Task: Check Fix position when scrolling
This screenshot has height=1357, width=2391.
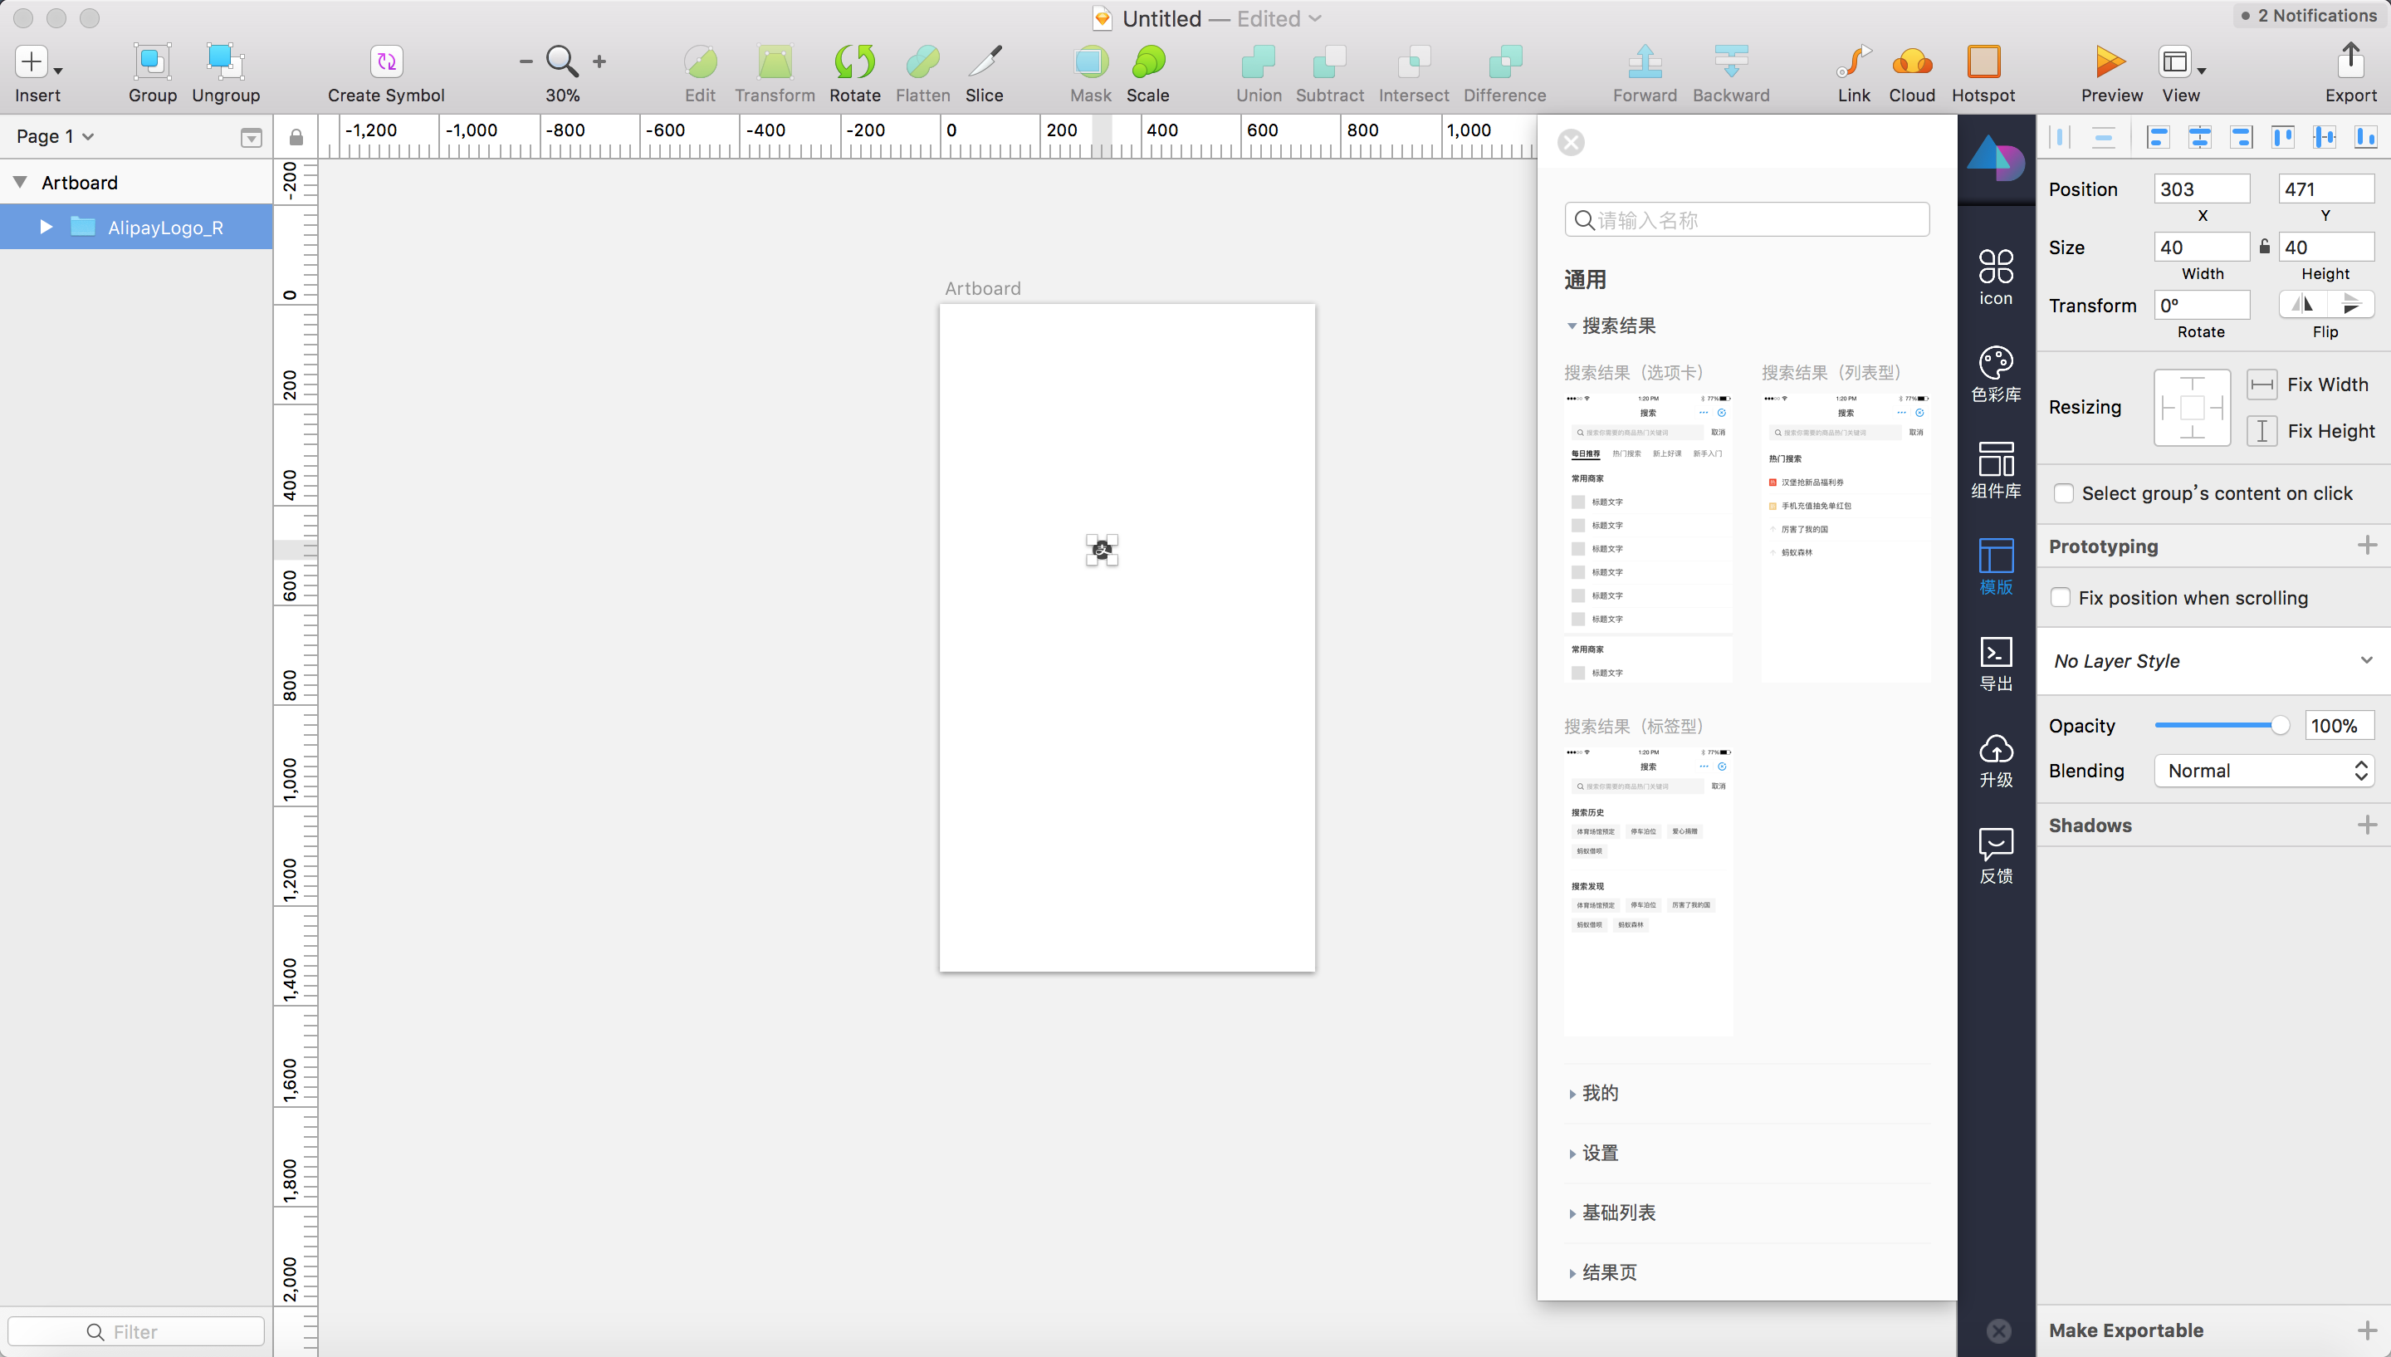Action: tap(2061, 597)
